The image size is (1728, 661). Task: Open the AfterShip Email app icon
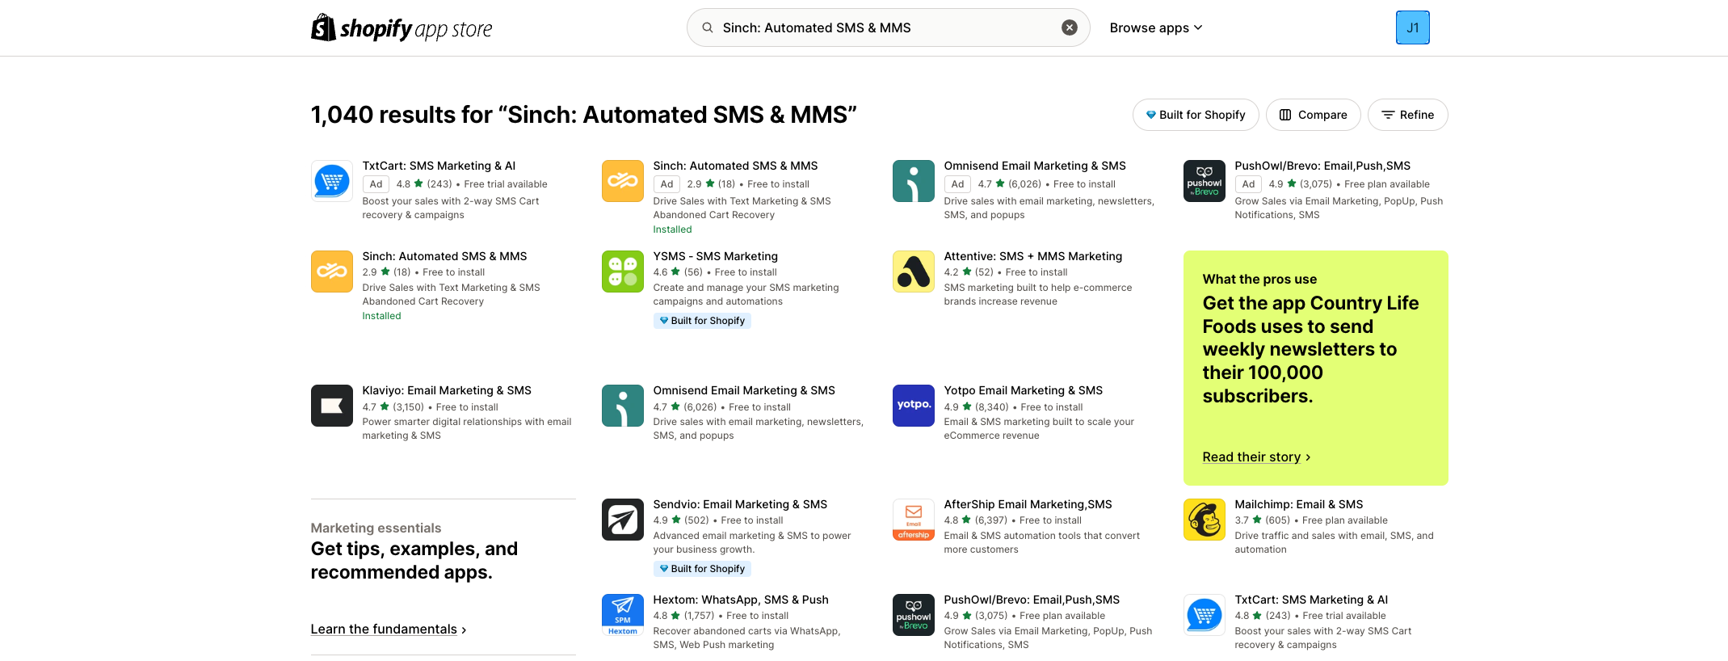tap(914, 520)
